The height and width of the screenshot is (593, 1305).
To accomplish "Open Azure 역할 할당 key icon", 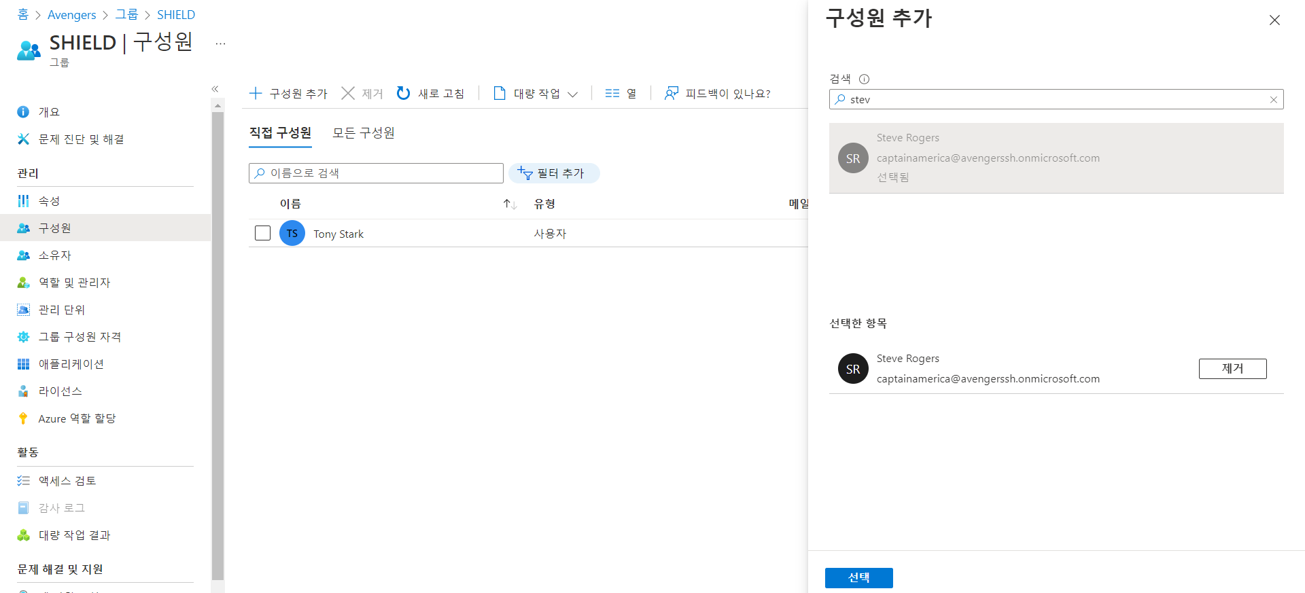I will tap(23, 418).
